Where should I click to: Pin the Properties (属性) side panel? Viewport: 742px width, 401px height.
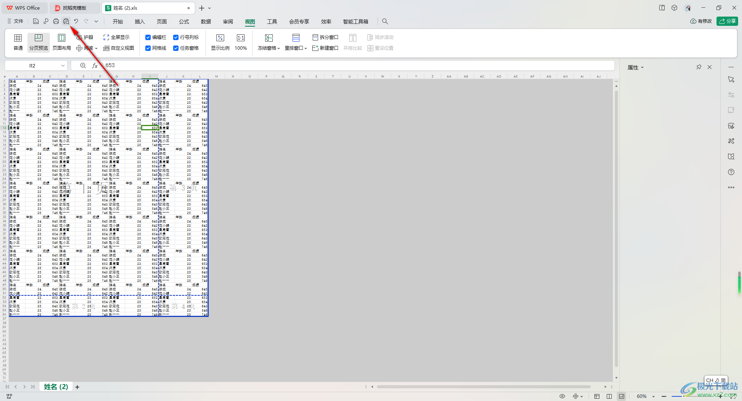pyautogui.click(x=699, y=67)
